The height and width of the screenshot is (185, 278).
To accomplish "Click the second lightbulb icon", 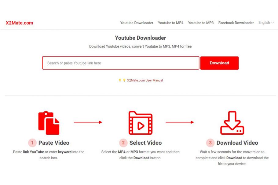I will click(x=124, y=80).
